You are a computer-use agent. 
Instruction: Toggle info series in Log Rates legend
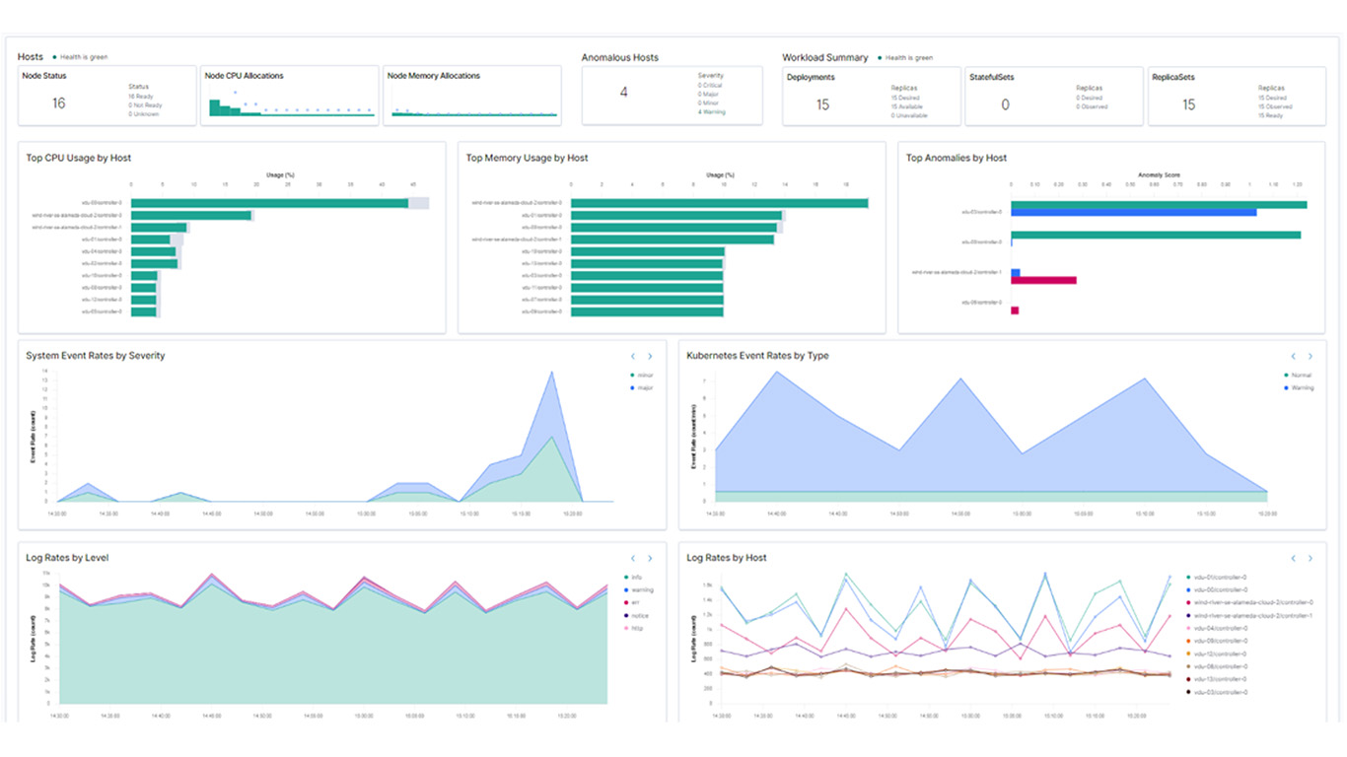coord(634,577)
